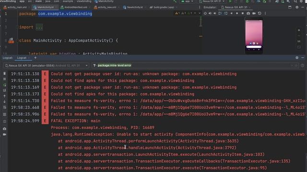Click MainActivity breadcrumb in navigation bar

(x=104, y=1)
